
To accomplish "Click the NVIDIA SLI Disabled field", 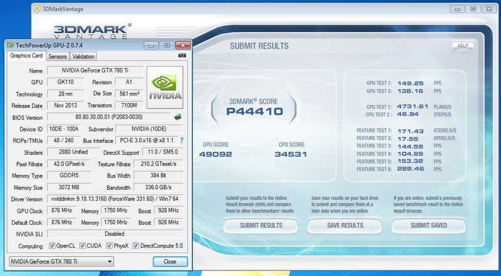I will [x=115, y=234].
